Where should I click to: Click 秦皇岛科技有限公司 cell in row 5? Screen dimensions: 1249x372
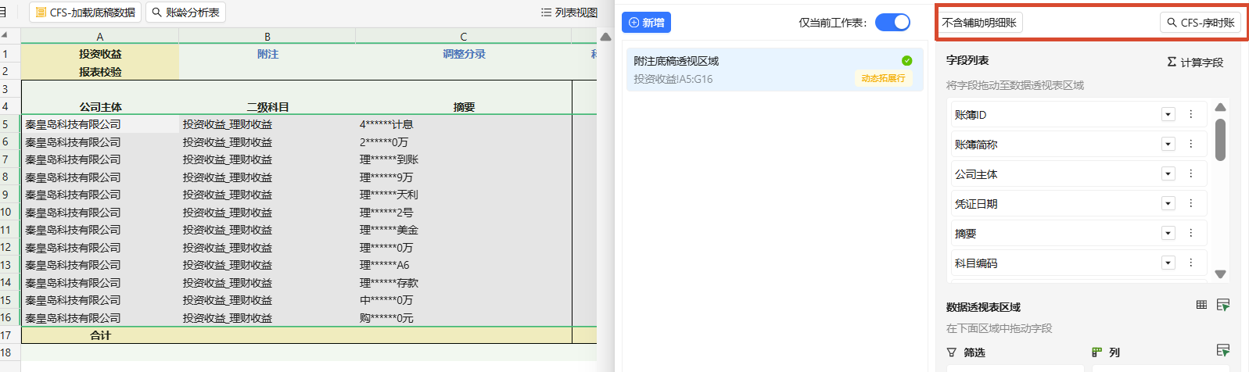(x=100, y=124)
